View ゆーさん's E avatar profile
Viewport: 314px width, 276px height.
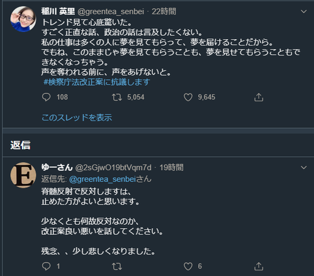(x=23, y=175)
